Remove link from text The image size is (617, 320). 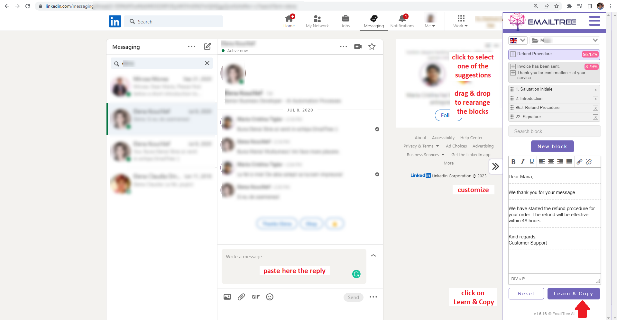click(x=589, y=162)
